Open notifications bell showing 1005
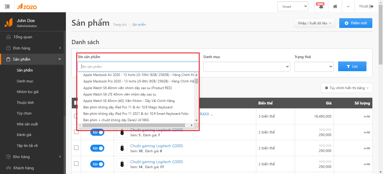 tap(321, 6)
